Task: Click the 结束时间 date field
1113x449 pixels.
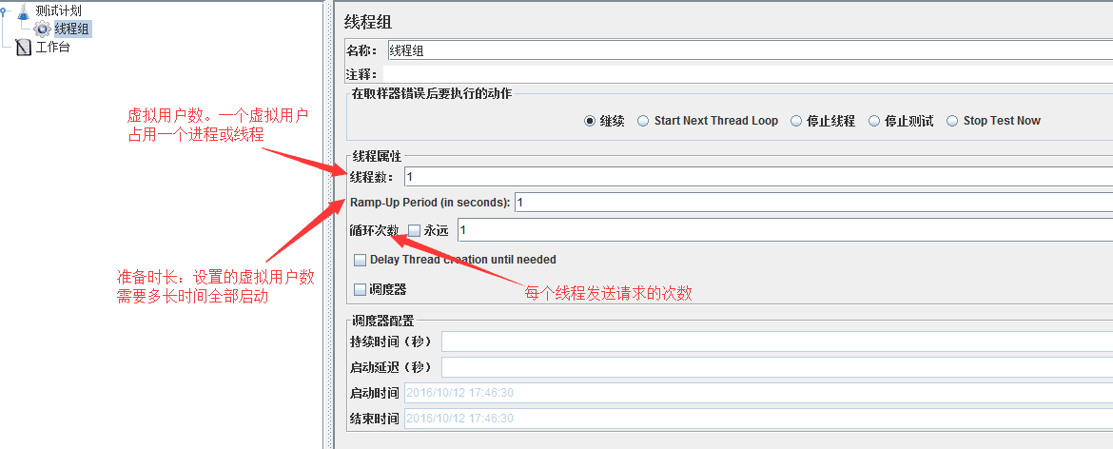Action: [x=759, y=419]
